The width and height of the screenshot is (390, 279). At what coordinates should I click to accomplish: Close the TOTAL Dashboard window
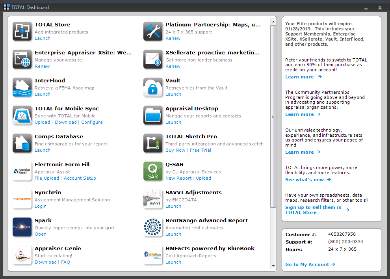(380, 8)
